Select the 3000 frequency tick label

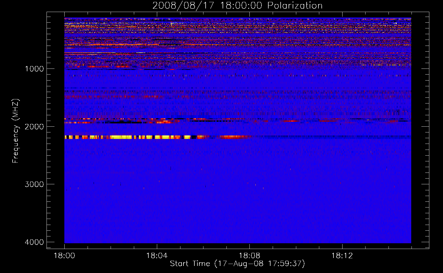(x=34, y=184)
